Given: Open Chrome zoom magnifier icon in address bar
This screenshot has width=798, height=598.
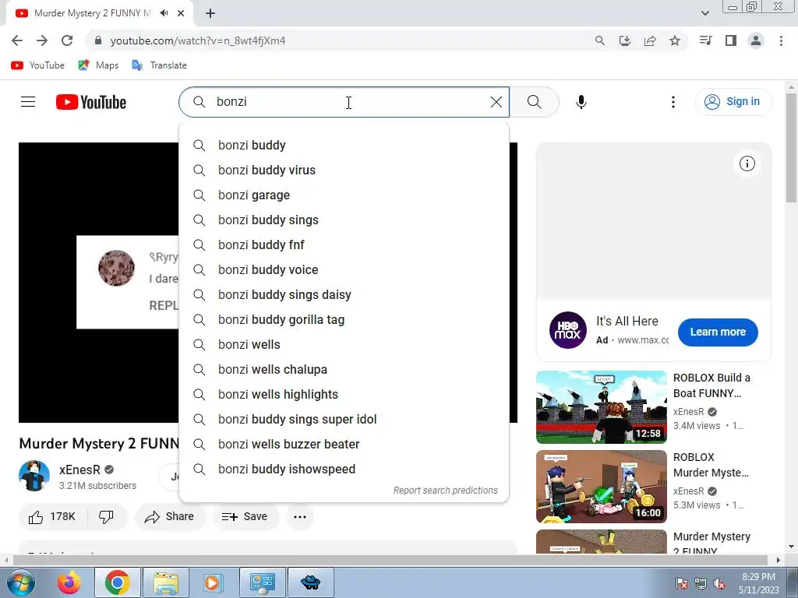Looking at the screenshot, I should click(600, 40).
